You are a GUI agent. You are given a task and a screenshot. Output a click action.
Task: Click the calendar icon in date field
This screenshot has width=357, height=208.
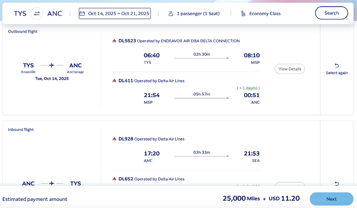tap(82, 13)
